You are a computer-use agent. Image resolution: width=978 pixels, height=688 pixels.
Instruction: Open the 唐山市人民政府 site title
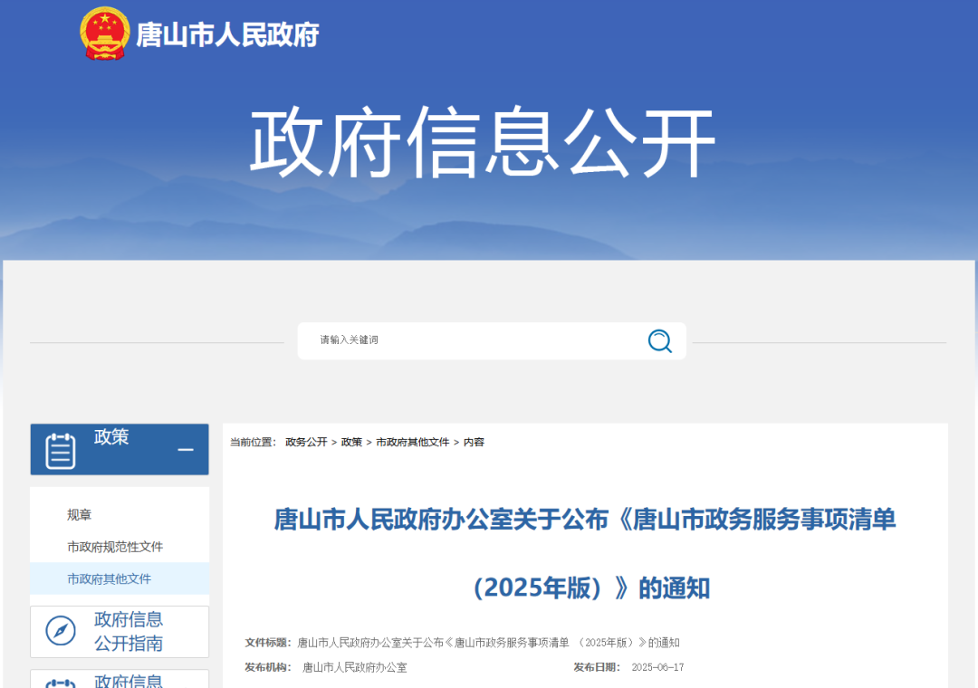(x=227, y=35)
